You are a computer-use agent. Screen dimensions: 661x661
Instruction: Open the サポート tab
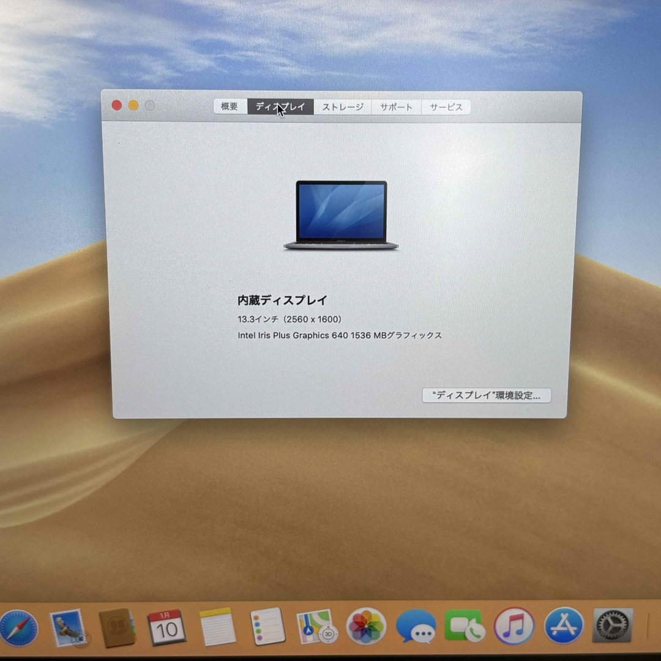click(396, 107)
